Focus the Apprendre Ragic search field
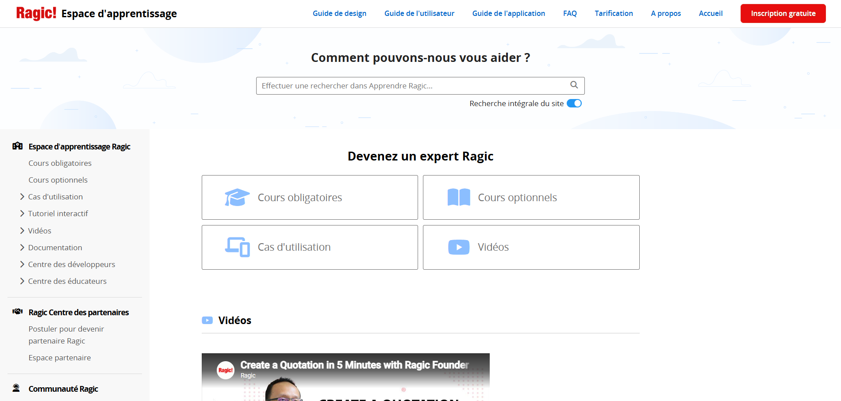Viewport: 841px width, 401px height. 411,86
